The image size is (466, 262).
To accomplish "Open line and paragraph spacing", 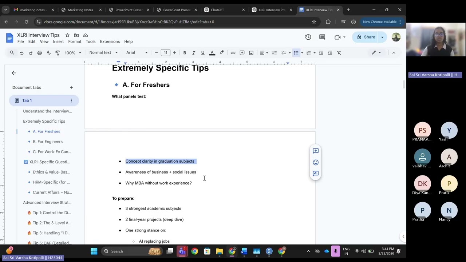I will tap(275, 53).
